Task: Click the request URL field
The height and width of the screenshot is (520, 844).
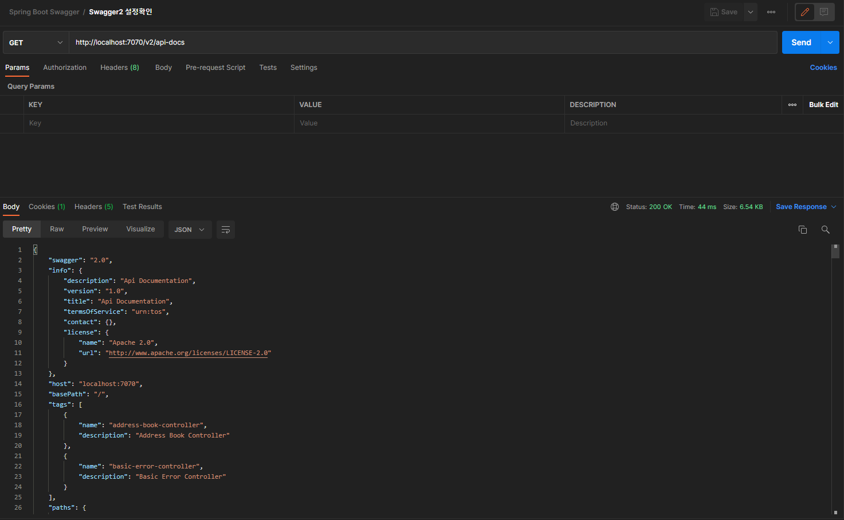Action: pos(423,42)
